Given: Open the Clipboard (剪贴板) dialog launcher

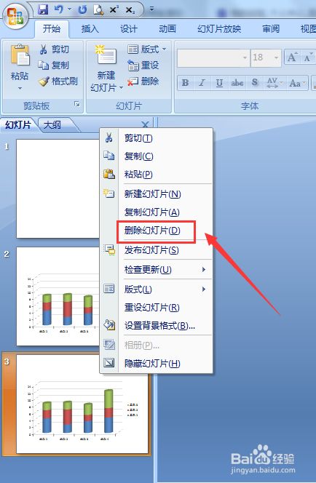Looking at the screenshot, I should pyautogui.click(x=77, y=105).
